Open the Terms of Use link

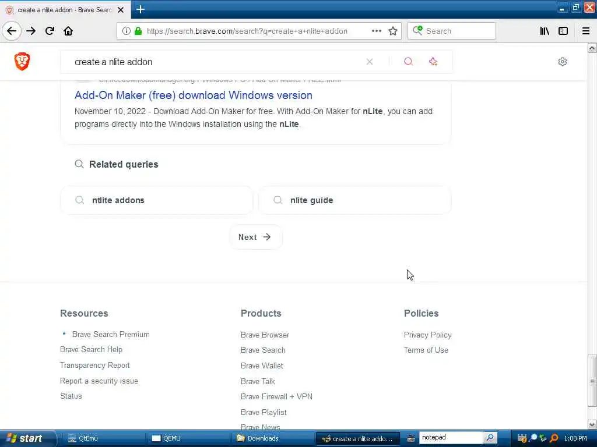[x=426, y=350]
